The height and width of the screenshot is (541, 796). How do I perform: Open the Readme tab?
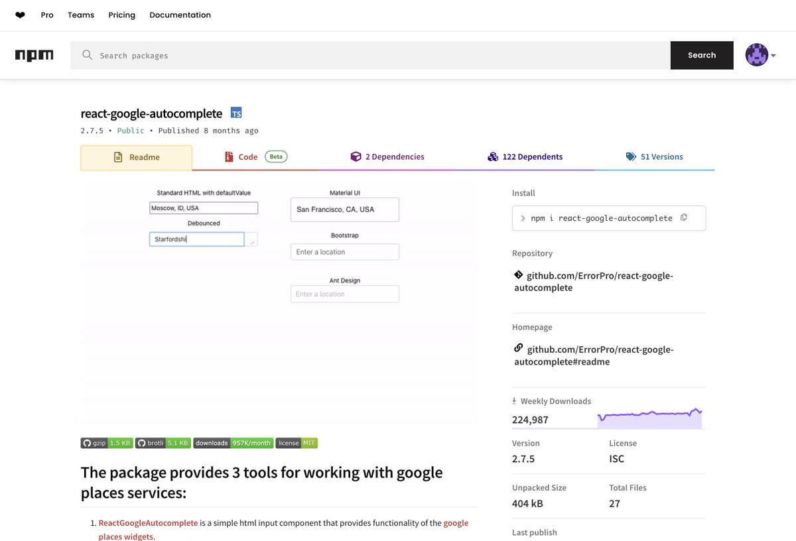pos(136,158)
